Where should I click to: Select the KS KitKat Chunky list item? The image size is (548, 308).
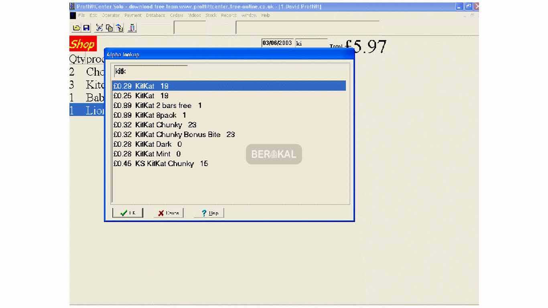pyautogui.click(x=160, y=164)
